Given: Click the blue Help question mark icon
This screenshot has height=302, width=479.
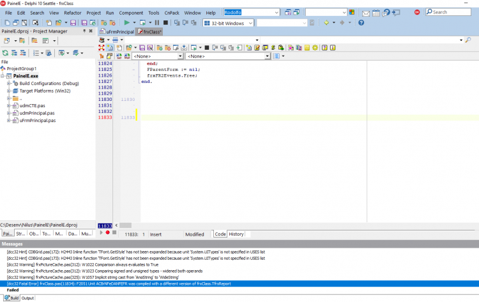Looking at the screenshot, I should click(x=361, y=22).
